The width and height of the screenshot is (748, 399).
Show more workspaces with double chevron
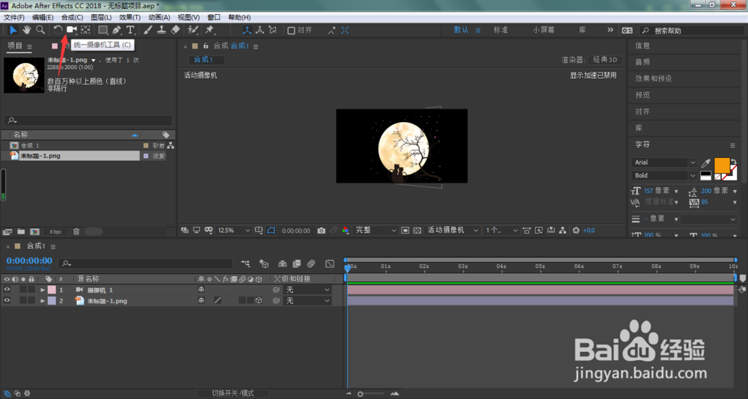610,30
